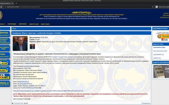Screen dimensions: 169x105
Task: Click the calendar icon beside the post date
Action: click(x=12, y=103)
